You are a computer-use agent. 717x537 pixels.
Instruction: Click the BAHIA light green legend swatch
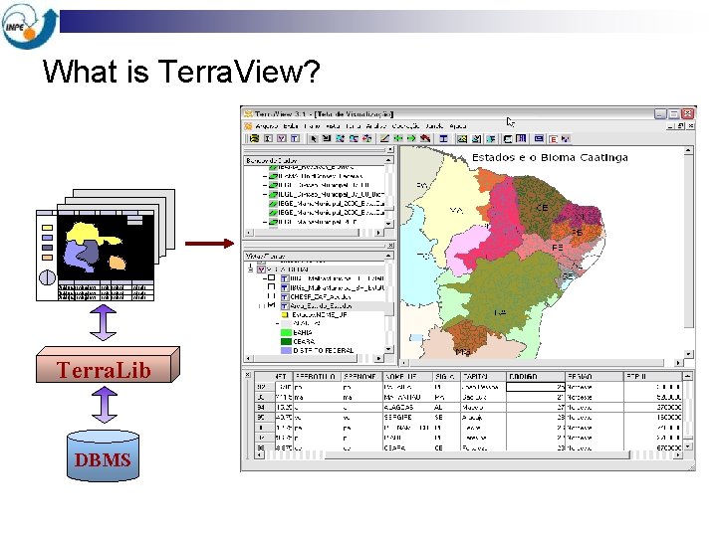(x=286, y=333)
